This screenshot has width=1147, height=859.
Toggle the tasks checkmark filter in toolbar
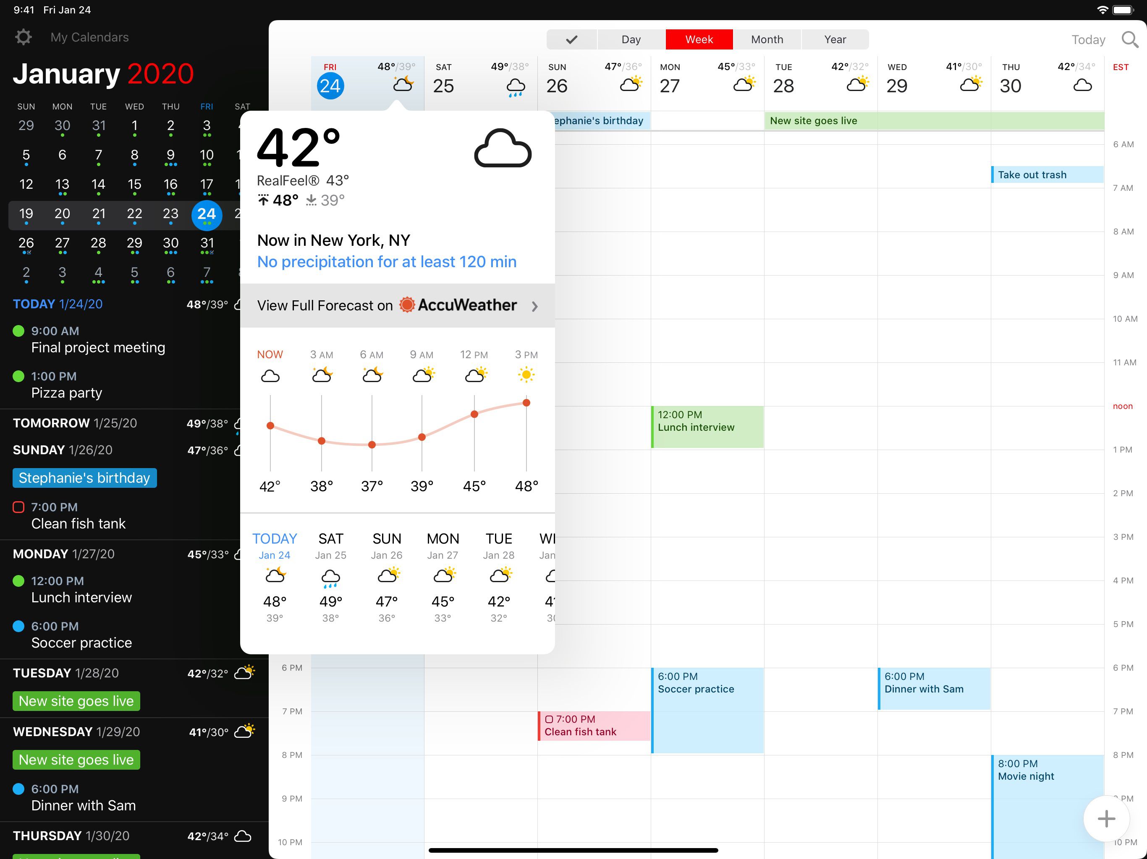(571, 39)
